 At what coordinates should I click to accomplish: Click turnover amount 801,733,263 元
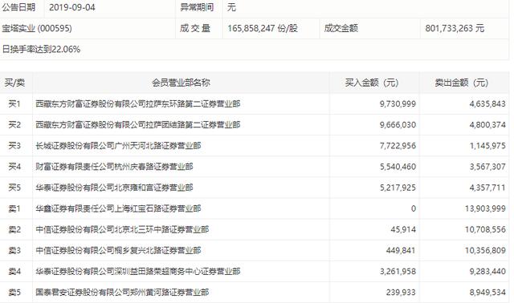tap(455, 29)
